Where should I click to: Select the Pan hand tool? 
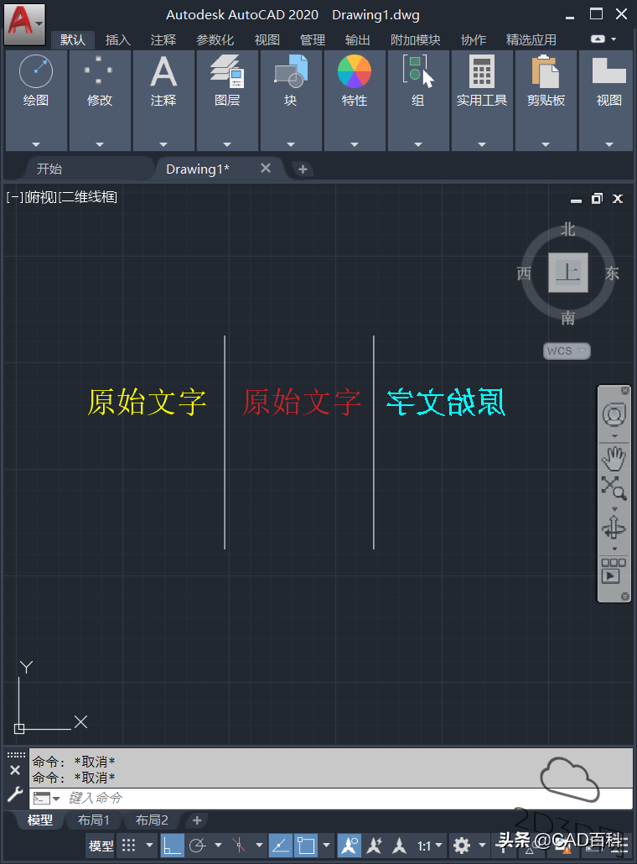tap(614, 459)
